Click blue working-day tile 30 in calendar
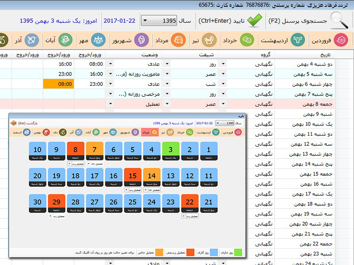This screenshot has height=265, width=354. pos(38,203)
